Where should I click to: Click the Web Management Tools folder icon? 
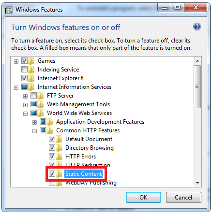41,104
